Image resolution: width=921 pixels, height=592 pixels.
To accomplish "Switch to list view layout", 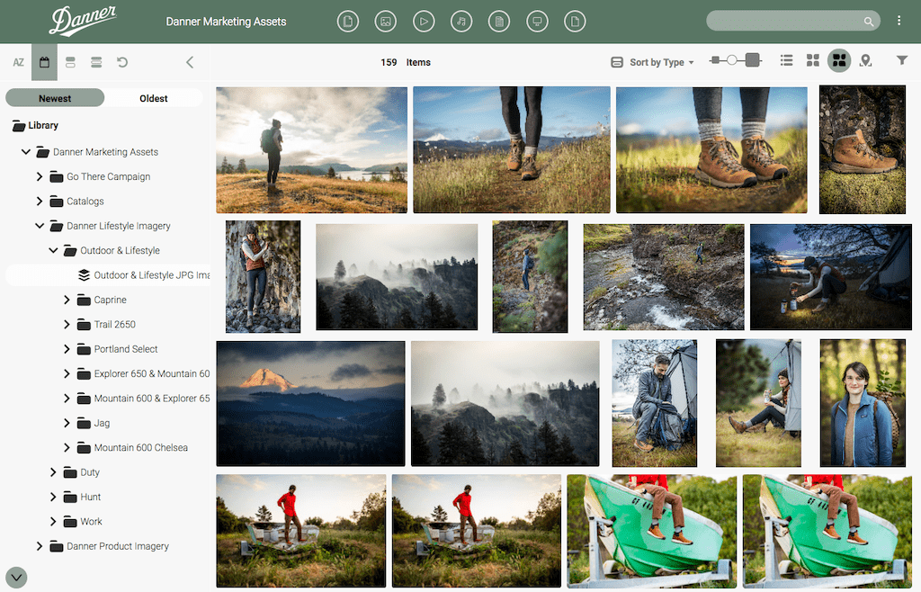I will tap(786, 61).
